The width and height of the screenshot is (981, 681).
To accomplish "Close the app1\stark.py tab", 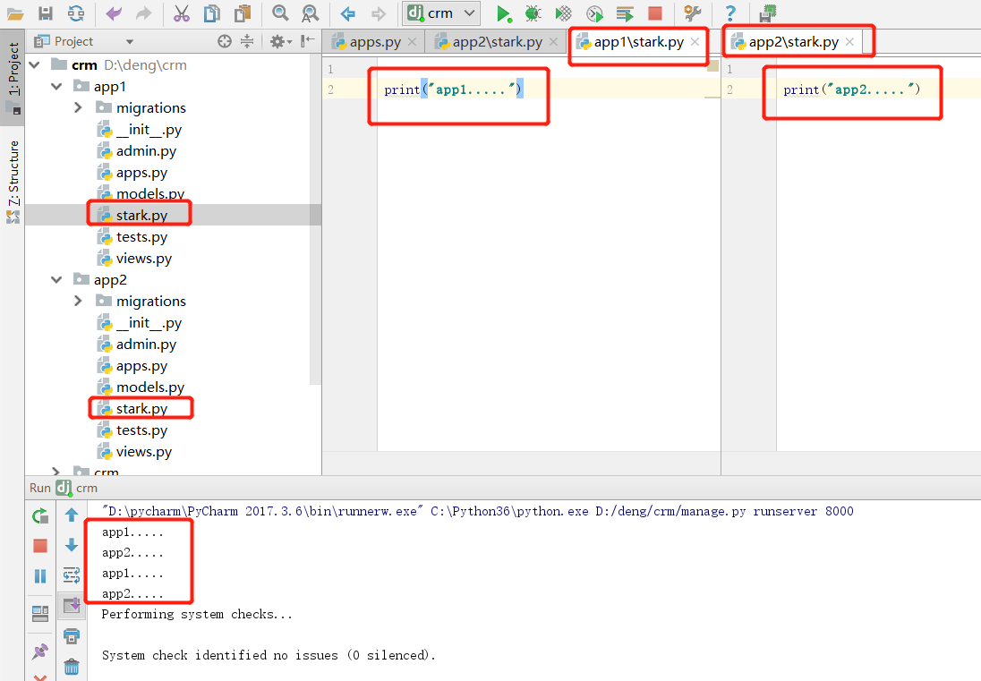I will (x=695, y=42).
